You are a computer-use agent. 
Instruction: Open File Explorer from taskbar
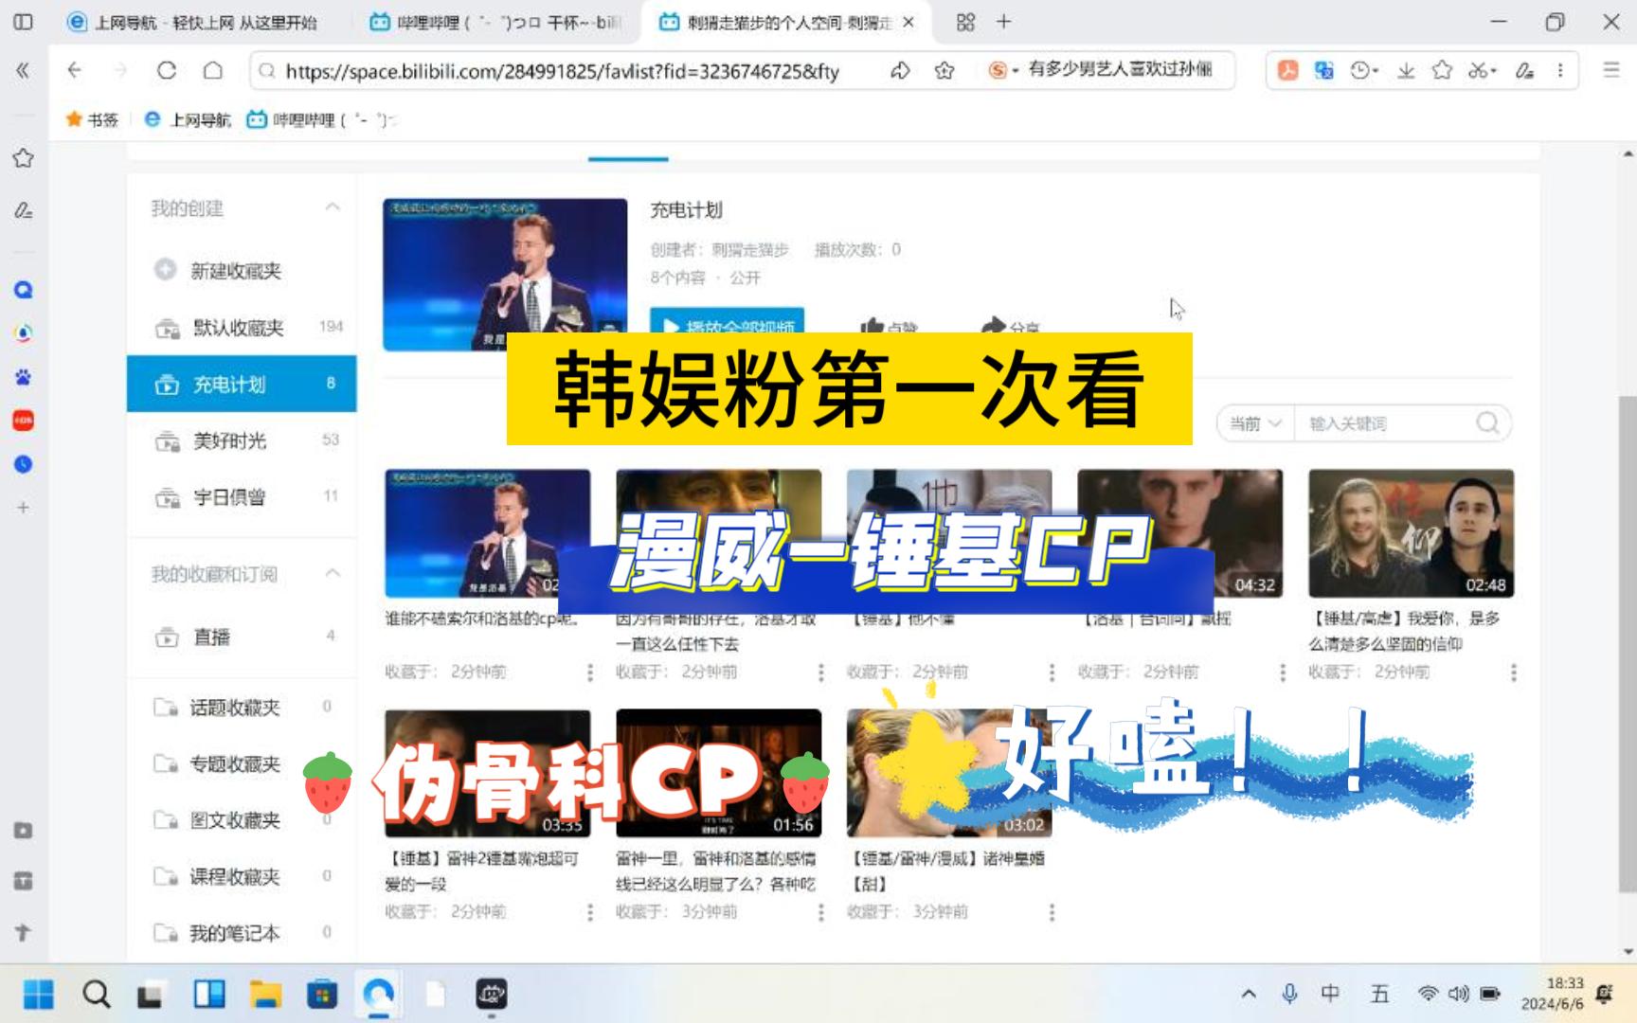tap(265, 995)
